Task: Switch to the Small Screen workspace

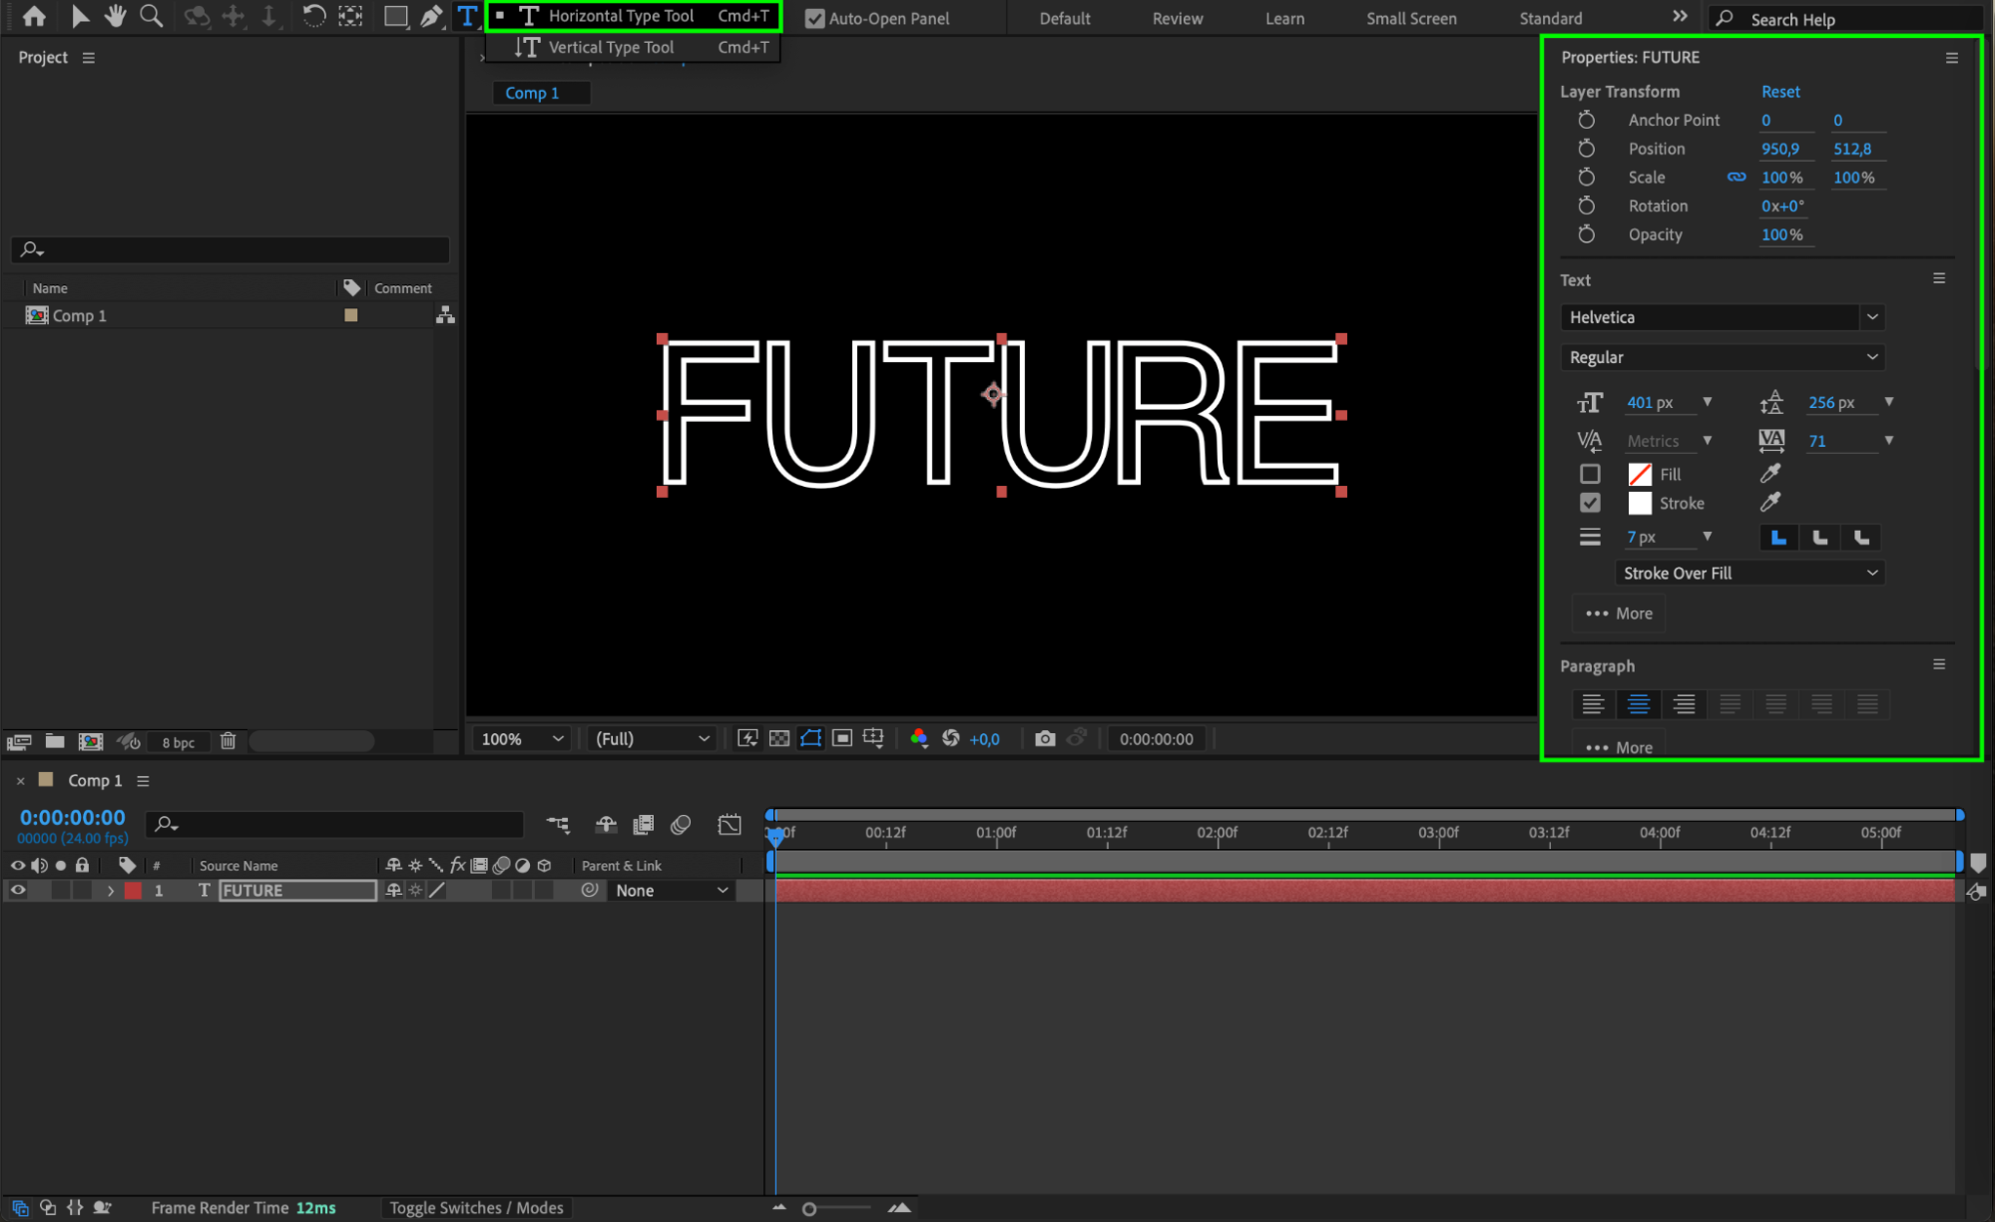Action: tap(1411, 18)
